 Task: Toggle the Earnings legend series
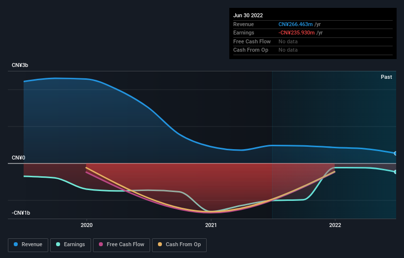coord(70,245)
